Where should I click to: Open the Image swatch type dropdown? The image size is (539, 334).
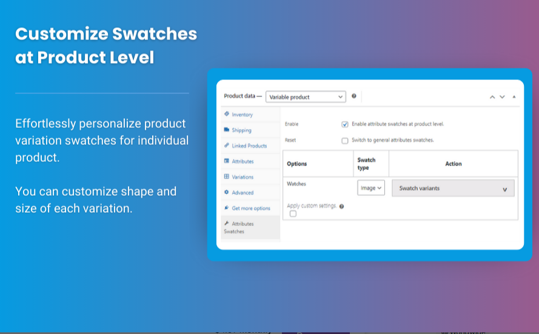coord(371,188)
